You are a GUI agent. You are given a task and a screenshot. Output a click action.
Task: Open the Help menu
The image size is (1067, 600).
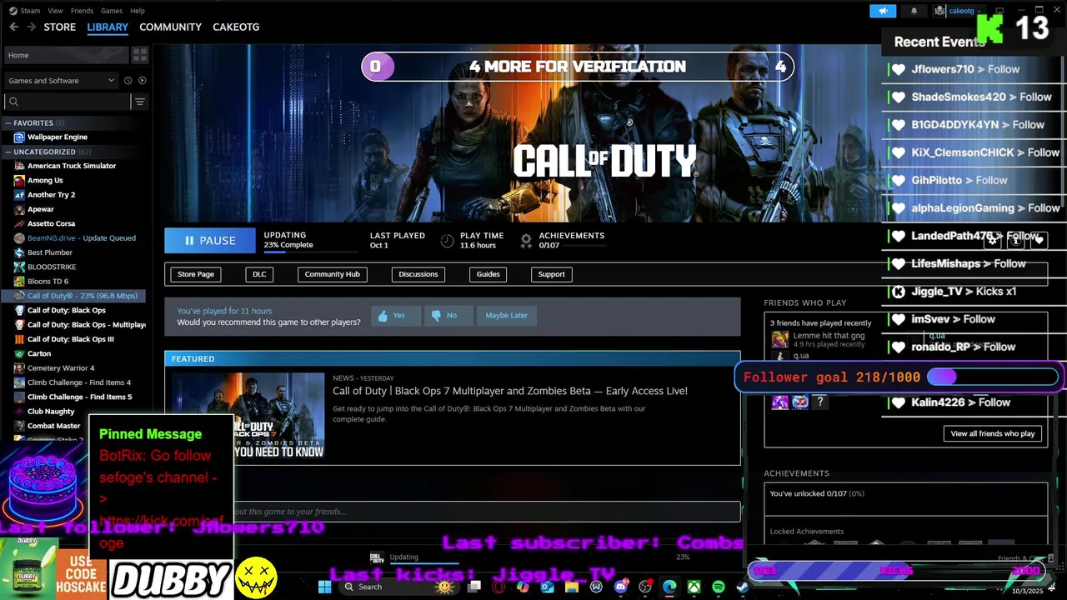138,11
